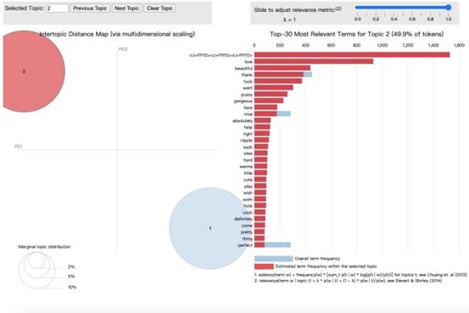Click the bar for the term perfect
469x313 pixels.
coord(272,245)
